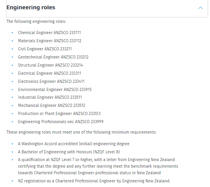Click Chemical Engineer ANZSCO 233111 item
Screen dimensions: 210x187
point(49,33)
